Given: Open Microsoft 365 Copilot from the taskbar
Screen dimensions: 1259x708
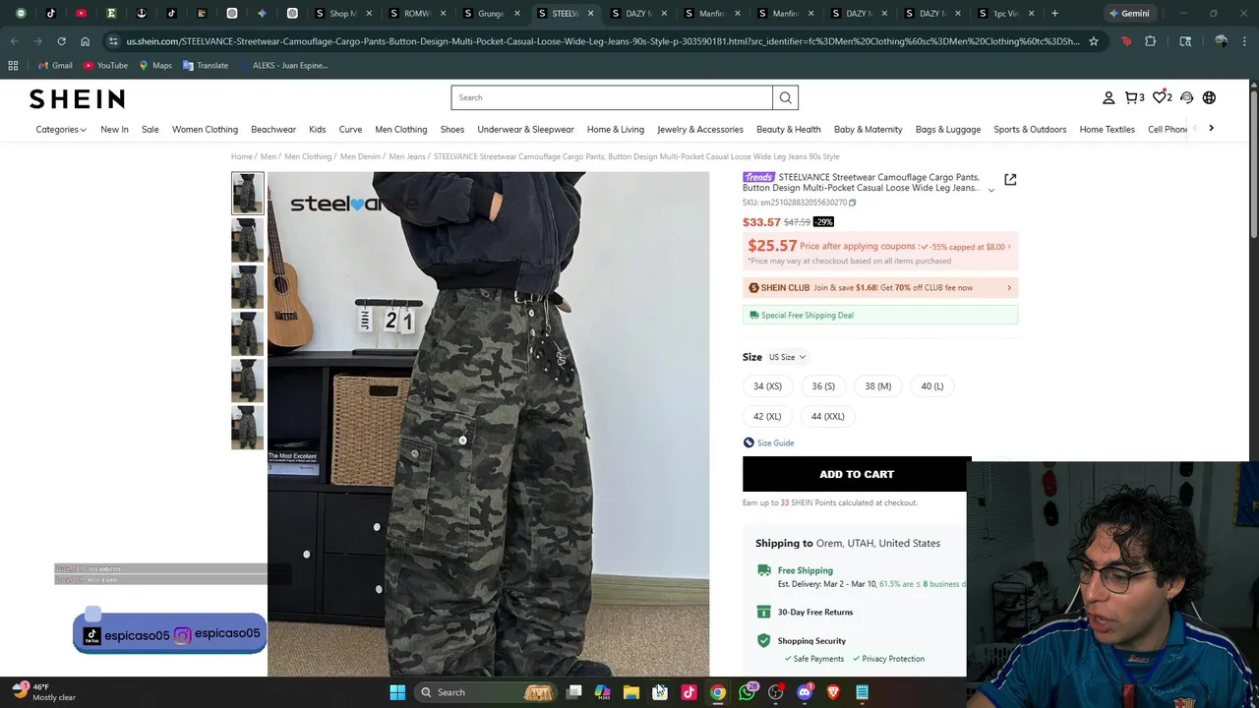Looking at the screenshot, I should [x=603, y=692].
